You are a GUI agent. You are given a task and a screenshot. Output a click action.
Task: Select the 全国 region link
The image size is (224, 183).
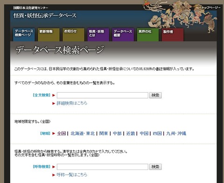click(62, 133)
